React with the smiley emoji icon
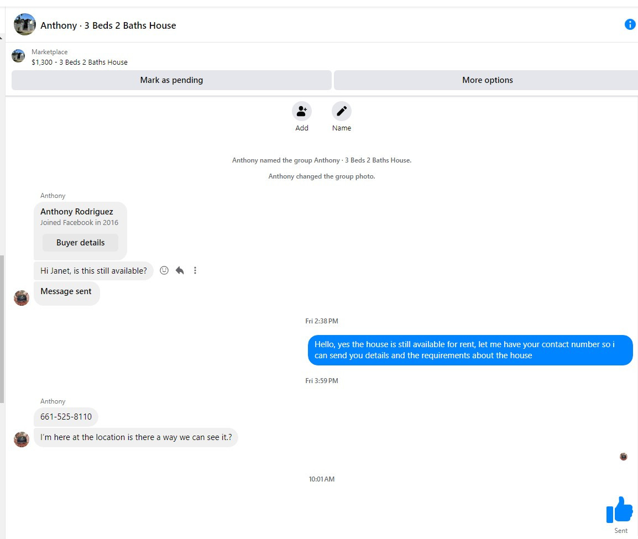The height and width of the screenshot is (539, 638). click(x=164, y=270)
